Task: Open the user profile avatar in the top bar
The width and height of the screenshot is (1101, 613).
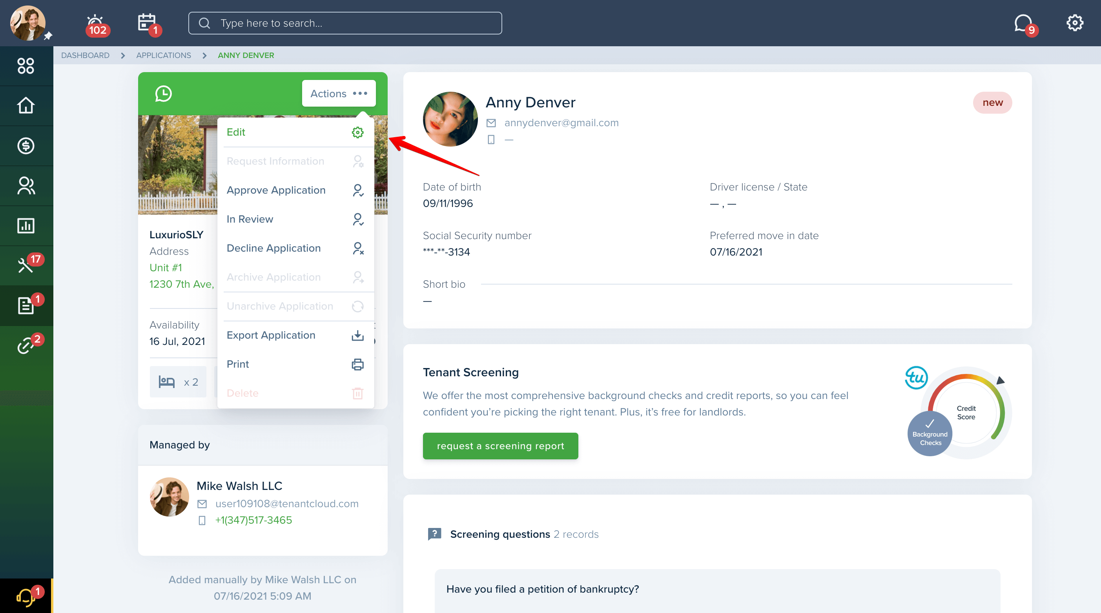Action: tap(28, 23)
